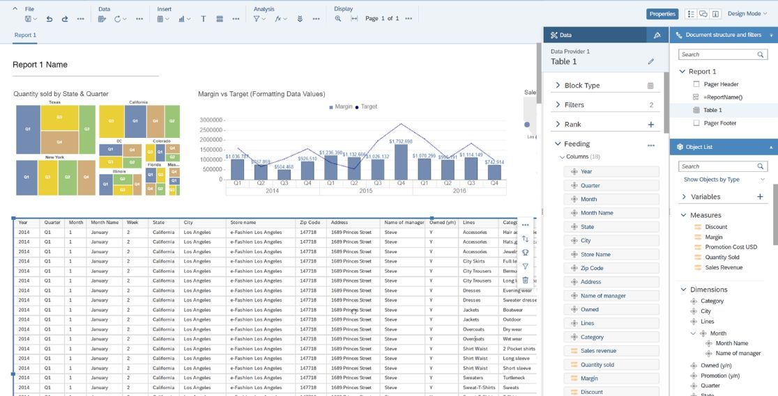The image size is (778, 396).
Task: Open Feeding section more options
Action: (x=651, y=145)
